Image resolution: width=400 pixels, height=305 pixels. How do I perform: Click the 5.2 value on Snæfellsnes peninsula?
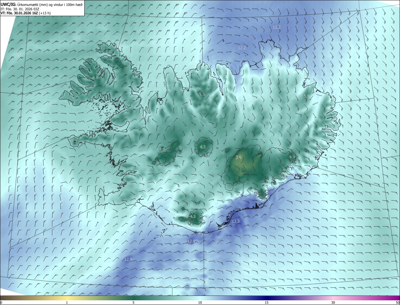(x=74, y=142)
